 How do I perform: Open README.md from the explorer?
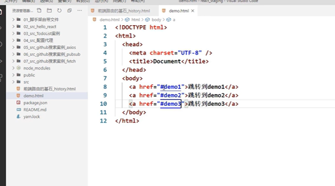(x=35, y=110)
